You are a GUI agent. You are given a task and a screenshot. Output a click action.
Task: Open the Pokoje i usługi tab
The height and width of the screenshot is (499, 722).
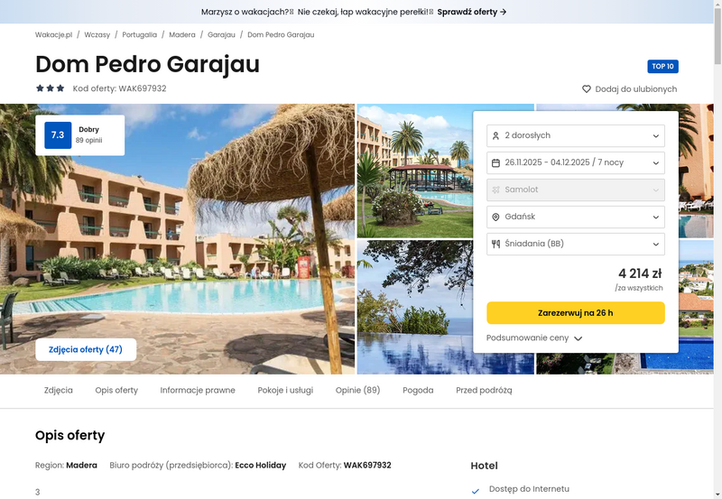[x=285, y=390]
